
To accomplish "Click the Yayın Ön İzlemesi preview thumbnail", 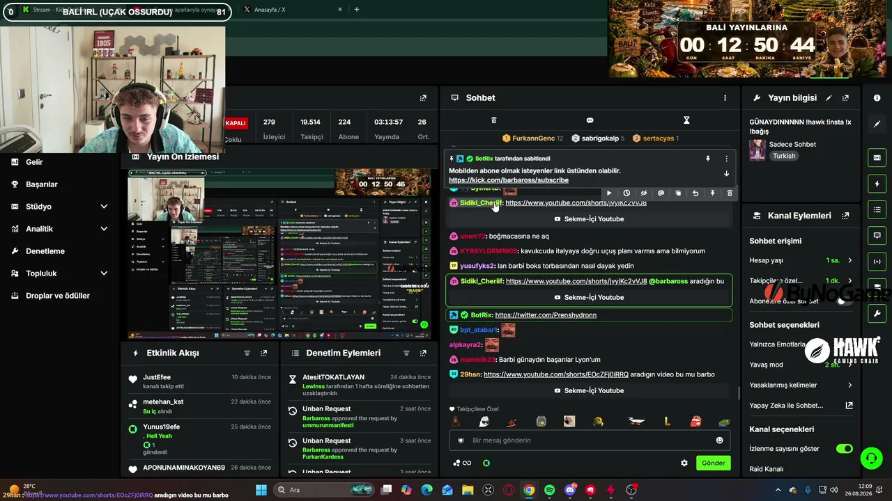I will 279,254.
